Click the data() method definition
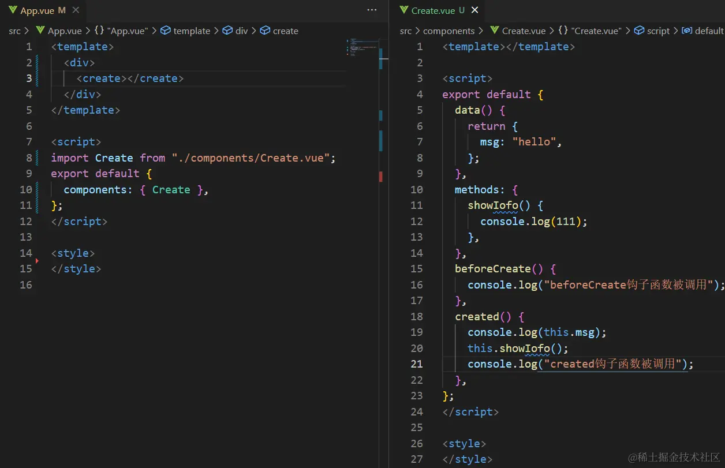The height and width of the screenshot is (468, 725). coord(480,110)
